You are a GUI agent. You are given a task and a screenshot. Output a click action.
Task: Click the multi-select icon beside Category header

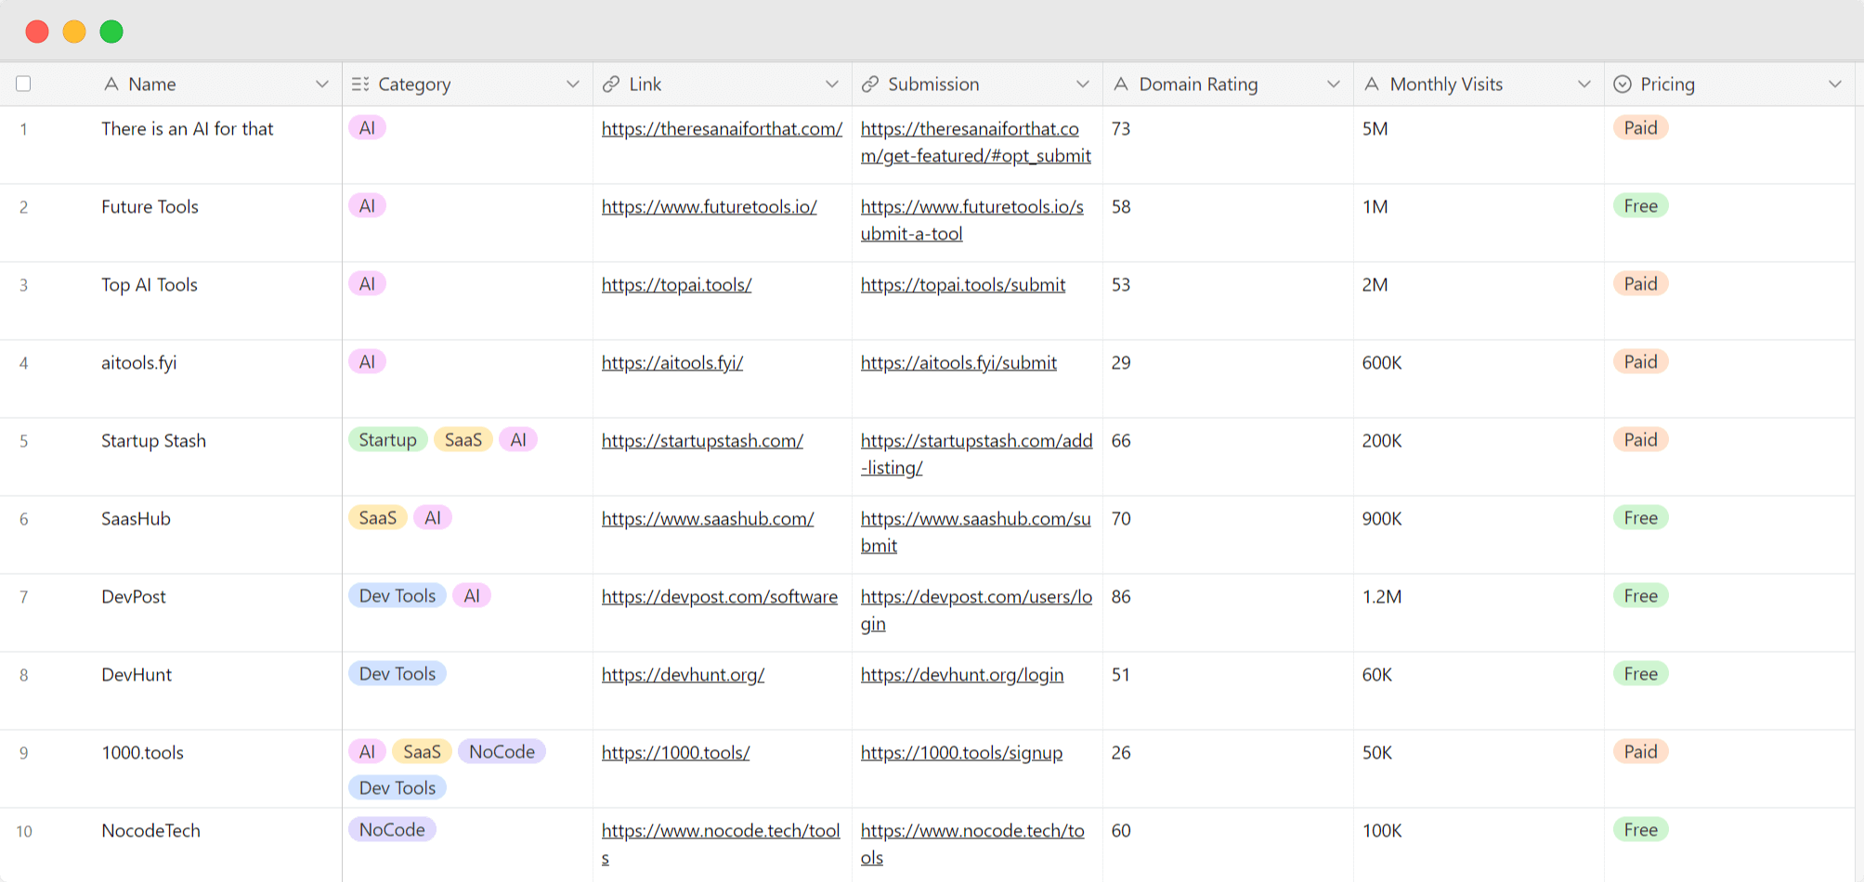(360, 84)
